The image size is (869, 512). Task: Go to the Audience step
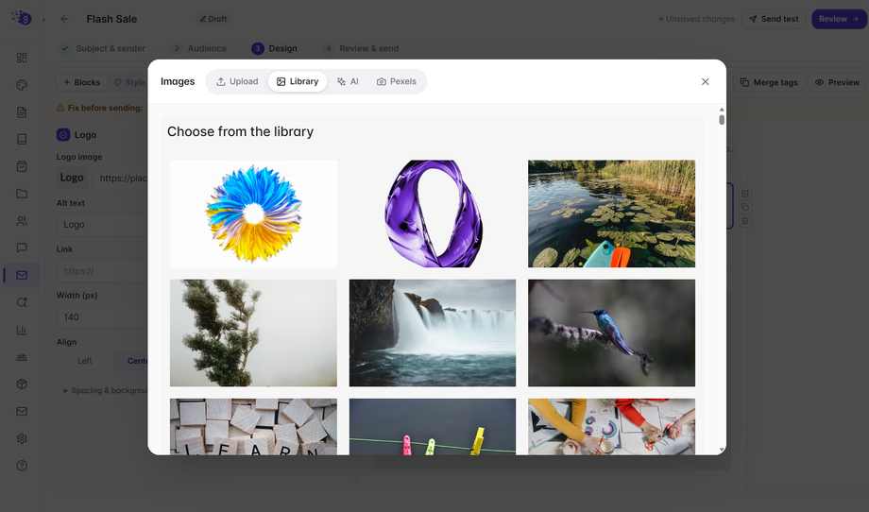coord(199,48)
